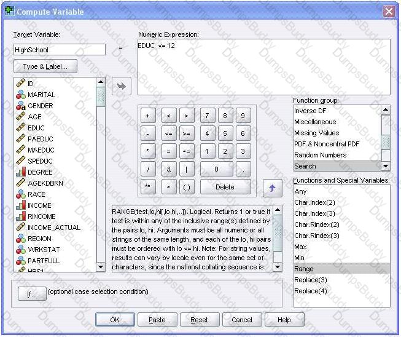The width and height of the screenshot is (401, 337).
Task: Confirm with the OK button
Action: pyautogui.click(x=115, y=320)
